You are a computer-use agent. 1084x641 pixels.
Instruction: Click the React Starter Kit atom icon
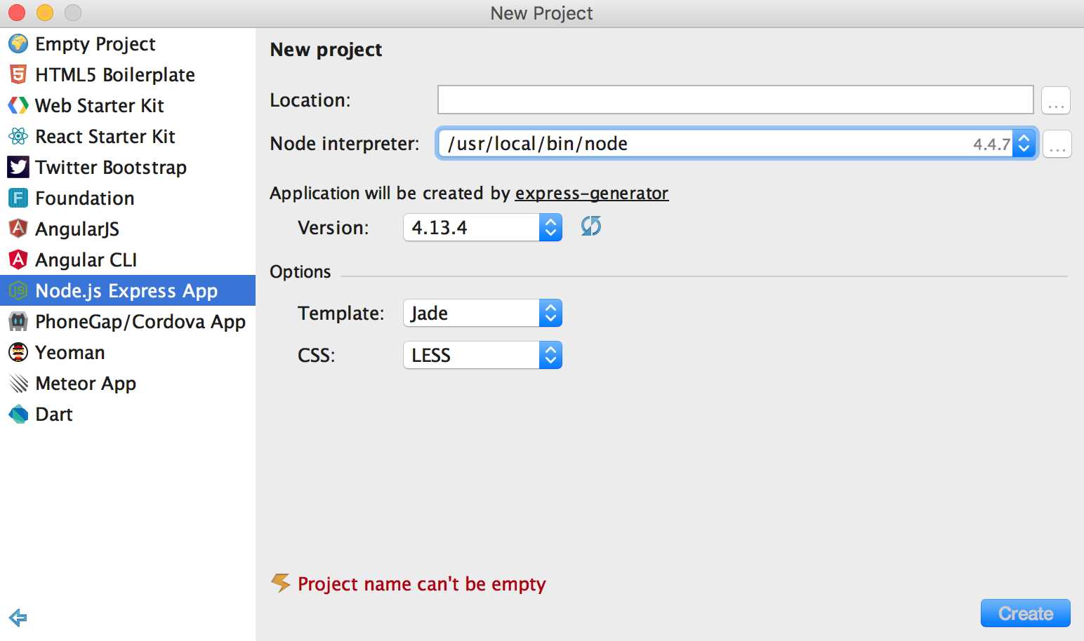click(18, 136)
